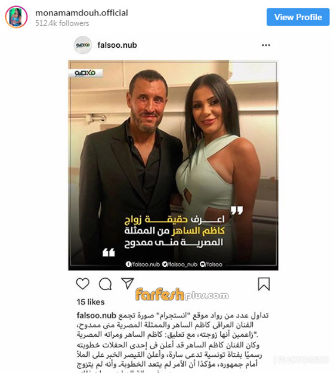Click the Arabic headline text on photo
334x382 pixels.
(x=175, y=231)
